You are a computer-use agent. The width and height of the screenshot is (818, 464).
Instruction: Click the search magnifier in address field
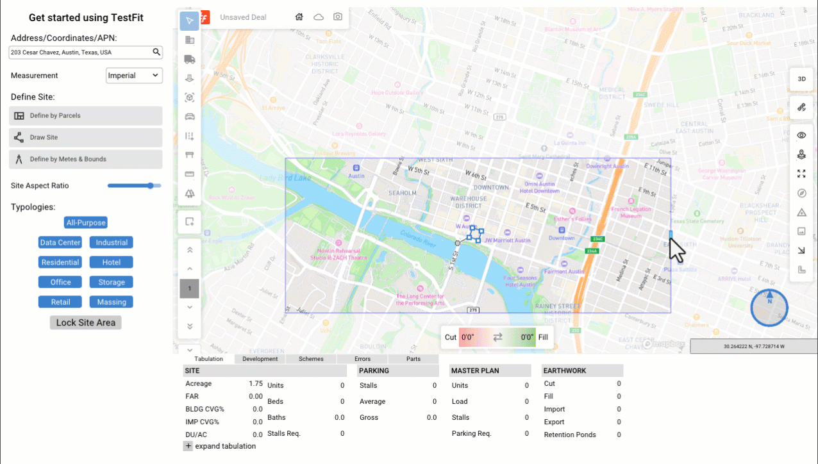pyautogui.click(x=156, y=52)
